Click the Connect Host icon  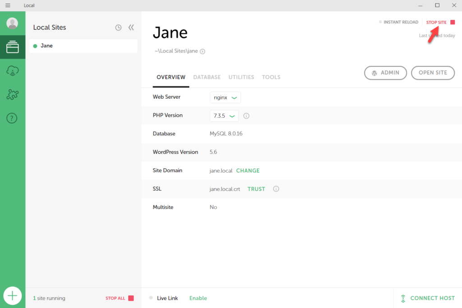(403, 298)
